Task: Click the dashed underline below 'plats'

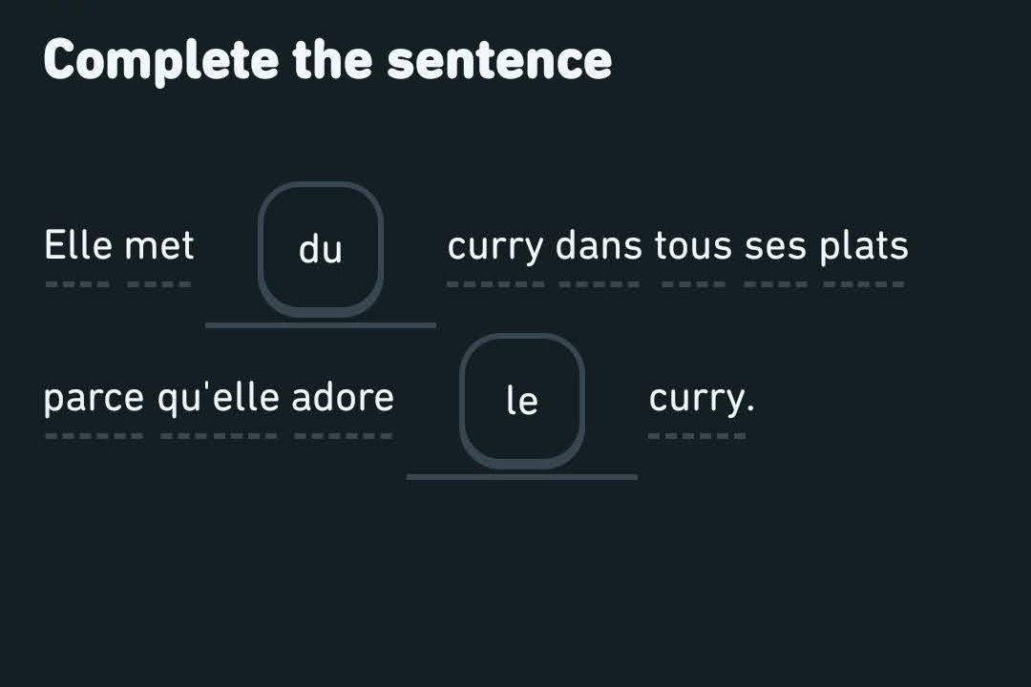Action: [x=864, y=283]
